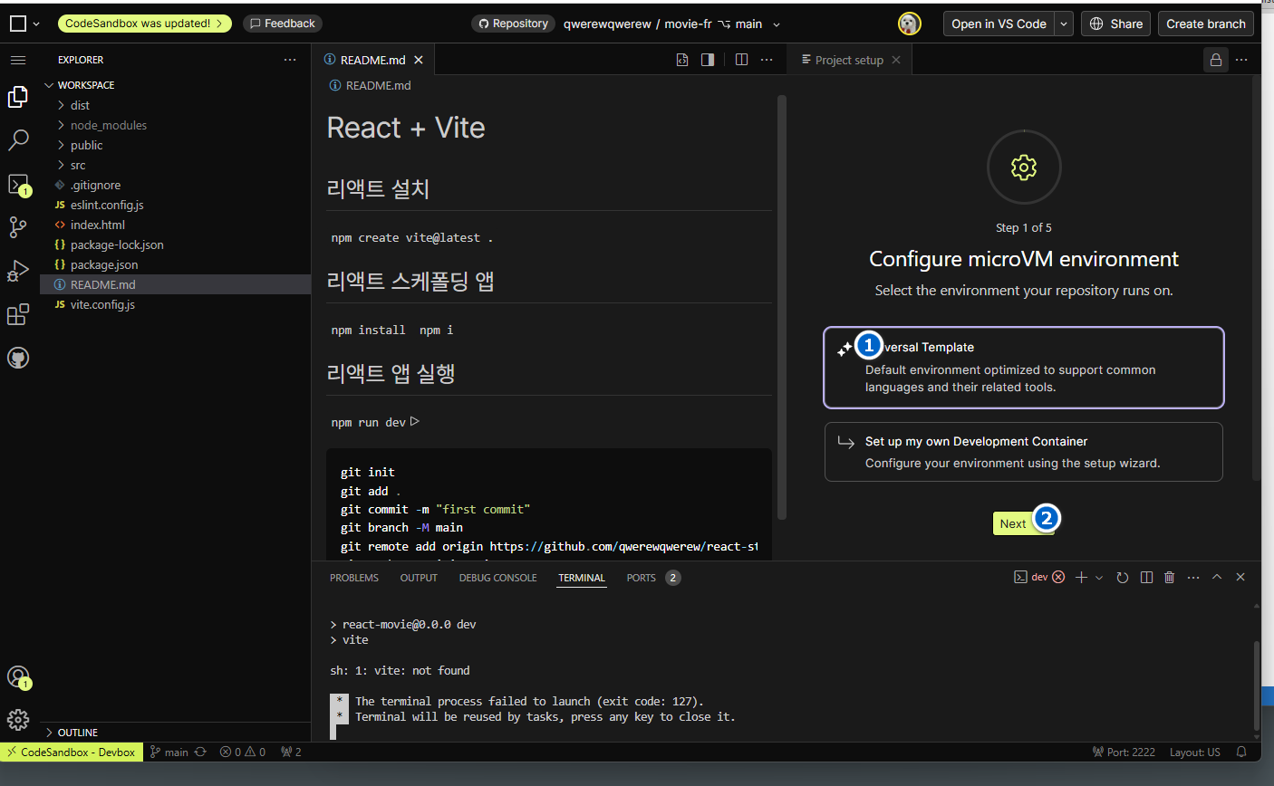Screen dimensions: 1274x786
Task: Open the Search view in activity bar
Action: (18, 139)
